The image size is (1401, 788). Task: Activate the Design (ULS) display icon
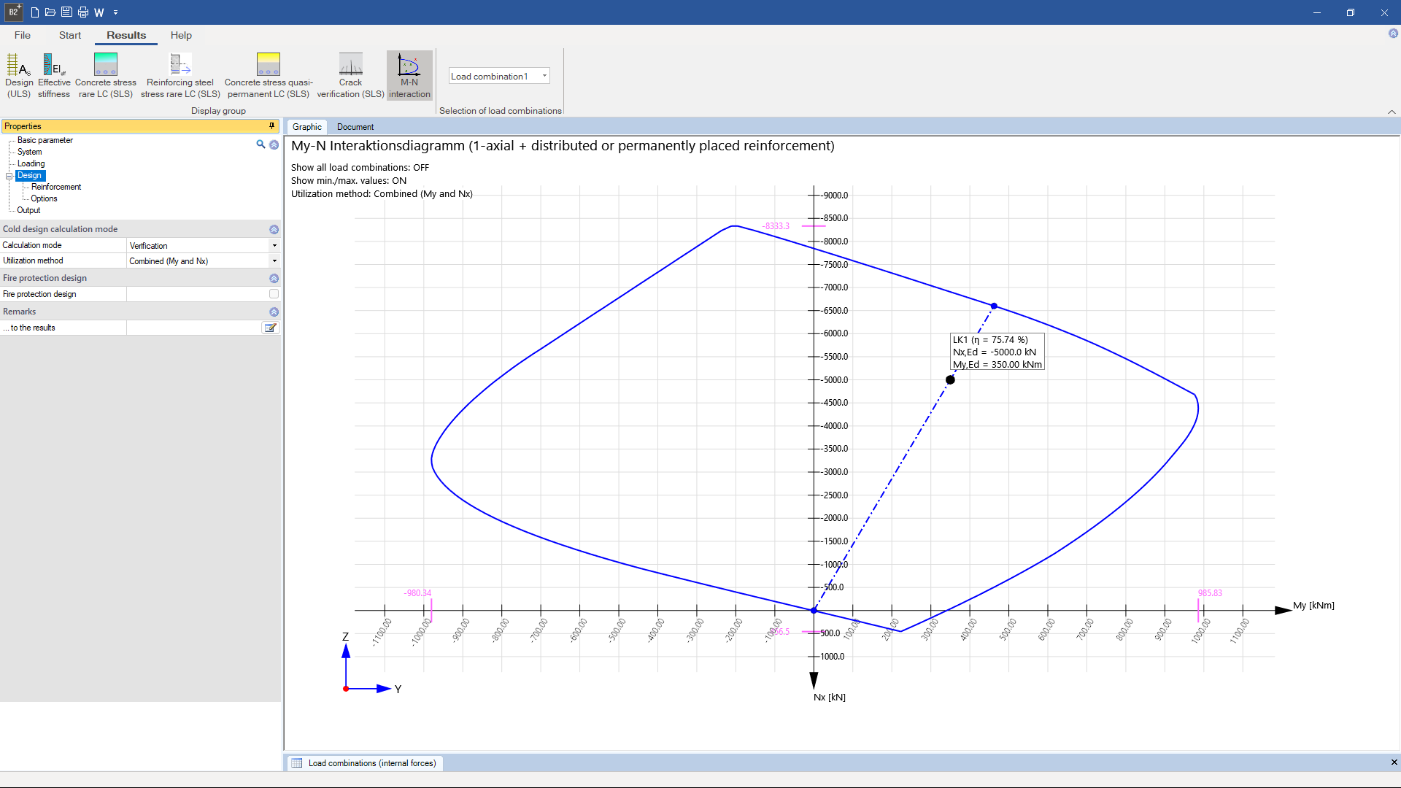pos(19,73)
